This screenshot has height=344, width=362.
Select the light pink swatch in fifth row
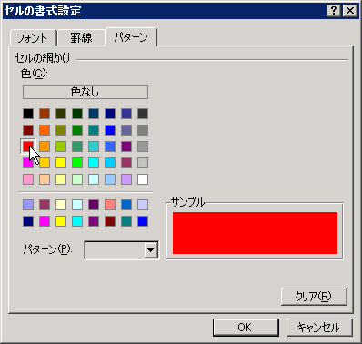28,179
